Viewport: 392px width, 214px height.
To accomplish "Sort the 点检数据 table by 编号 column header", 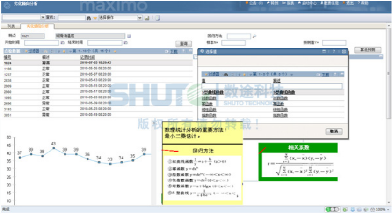I will pos(7,57).
